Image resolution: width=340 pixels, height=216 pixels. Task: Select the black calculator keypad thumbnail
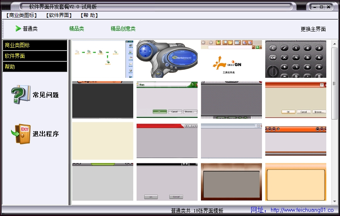[296, 59]
